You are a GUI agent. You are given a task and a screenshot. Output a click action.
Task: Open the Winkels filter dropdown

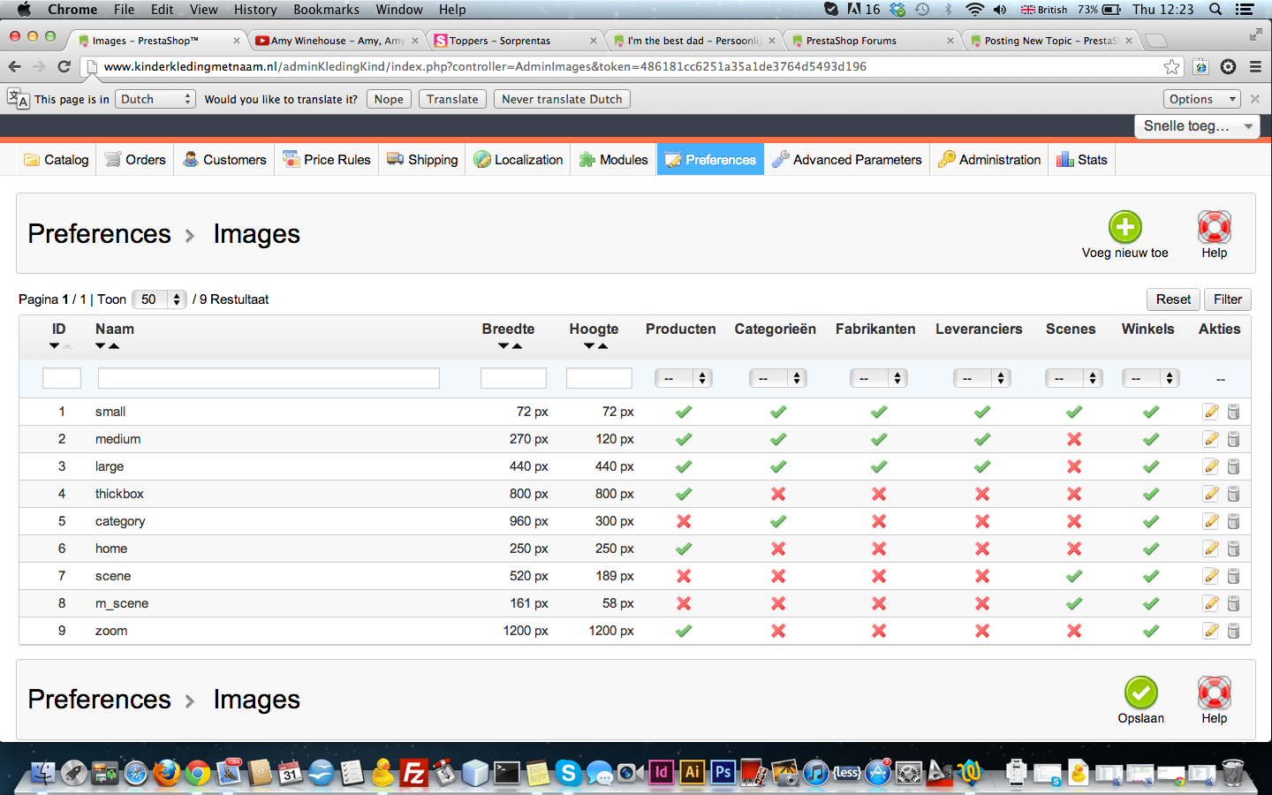click(1151, 378)
